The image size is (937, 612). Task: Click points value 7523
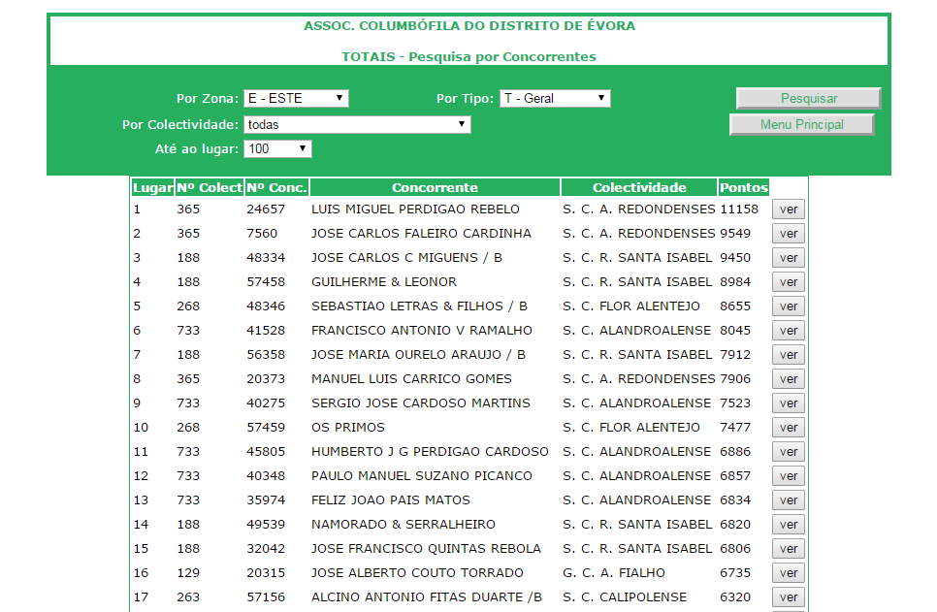coord(735,403)
